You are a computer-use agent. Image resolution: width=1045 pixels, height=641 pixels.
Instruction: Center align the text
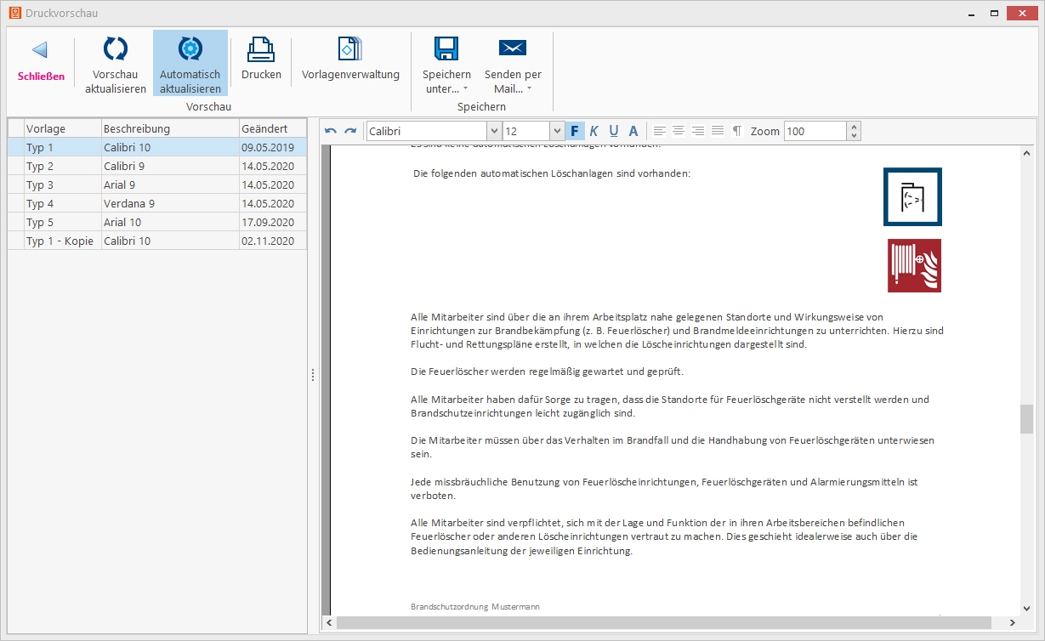[x=679, y=131]
